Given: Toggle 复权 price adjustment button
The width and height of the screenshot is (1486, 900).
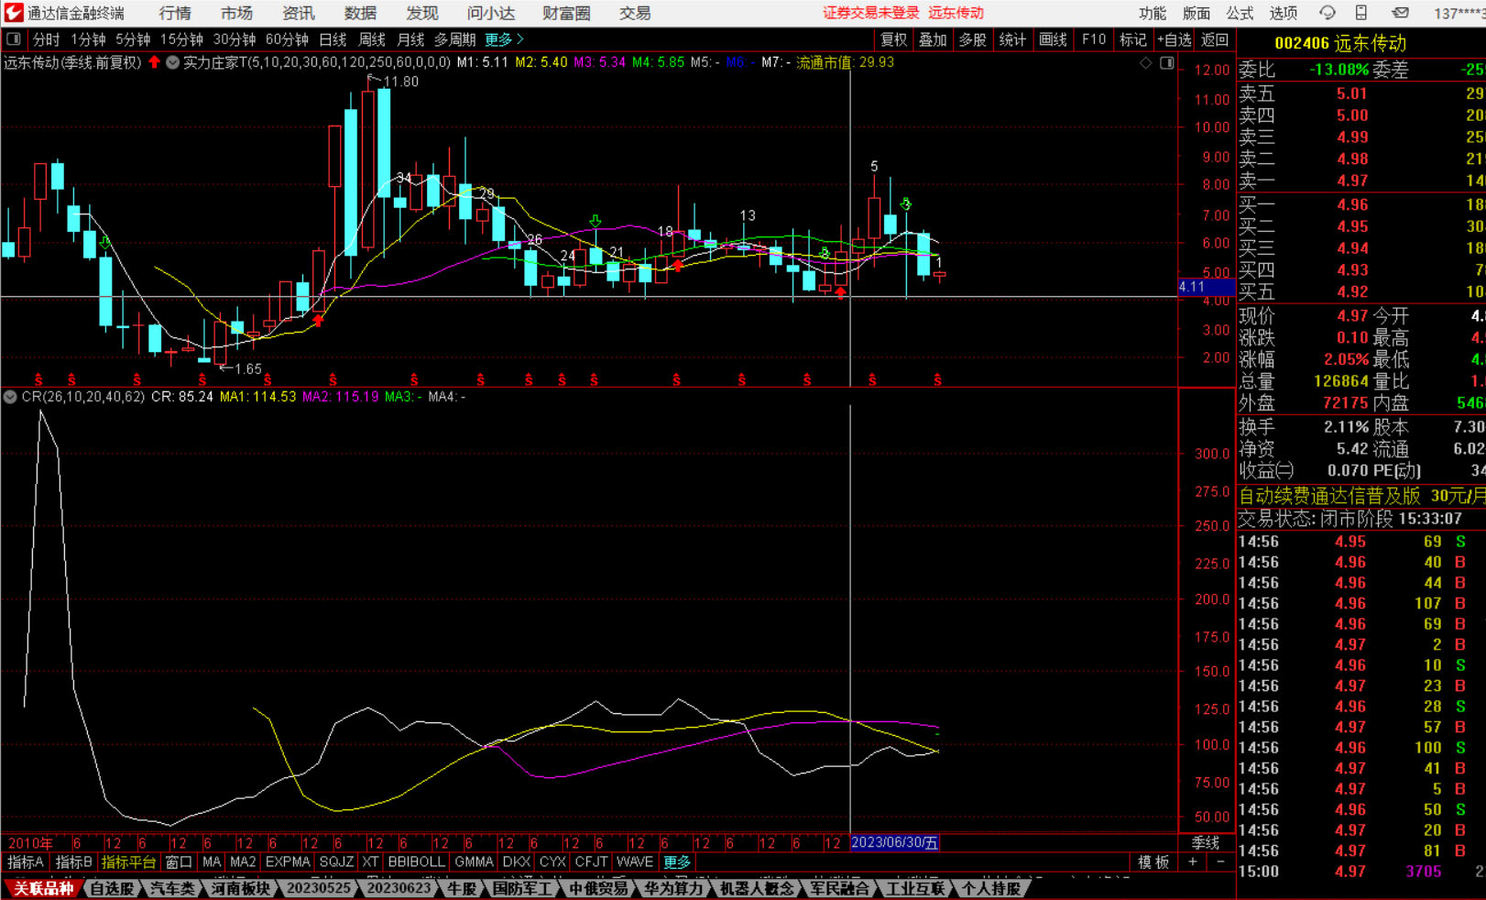Looking at the screenshot, I should coord(893,39).
